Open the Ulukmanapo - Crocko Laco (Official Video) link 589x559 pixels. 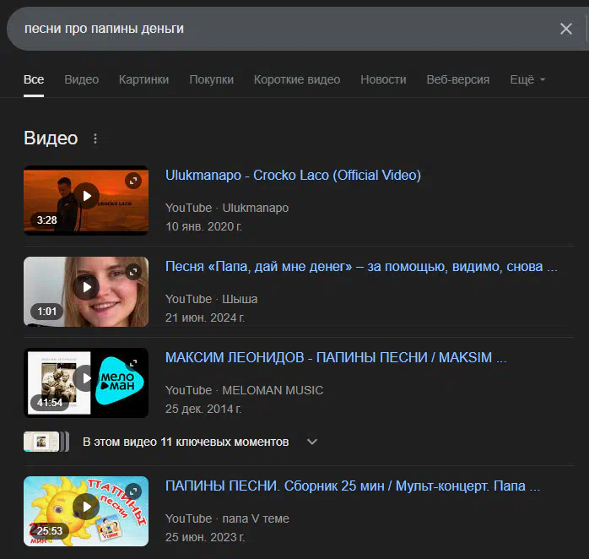point(293,175)
